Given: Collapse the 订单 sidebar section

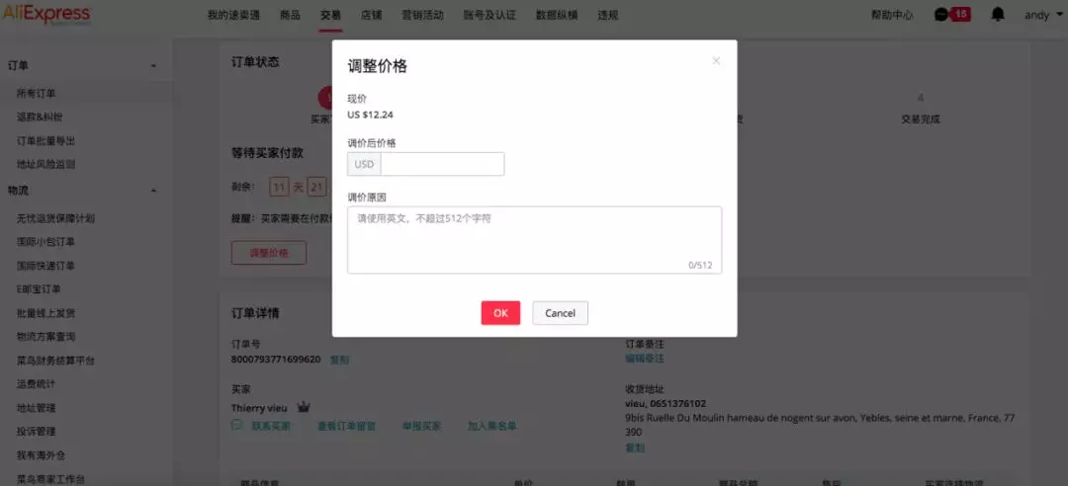Looking at the screenshot, I should click(153, 65).
